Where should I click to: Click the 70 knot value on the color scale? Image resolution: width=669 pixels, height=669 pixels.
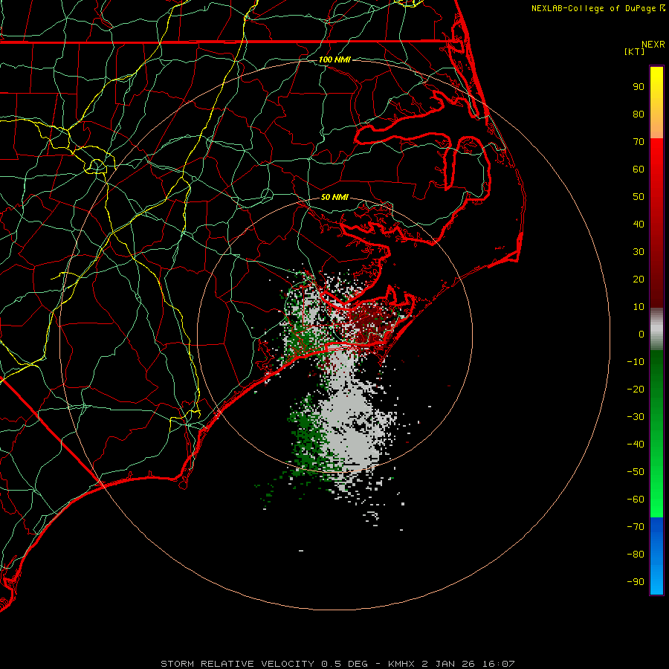point(639,142)
